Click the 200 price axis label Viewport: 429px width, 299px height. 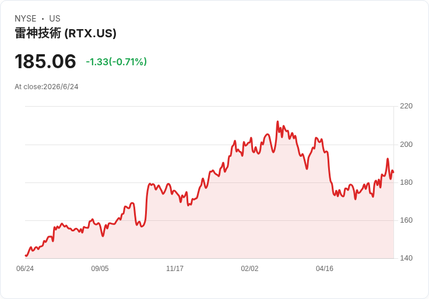tap(406, 145)
